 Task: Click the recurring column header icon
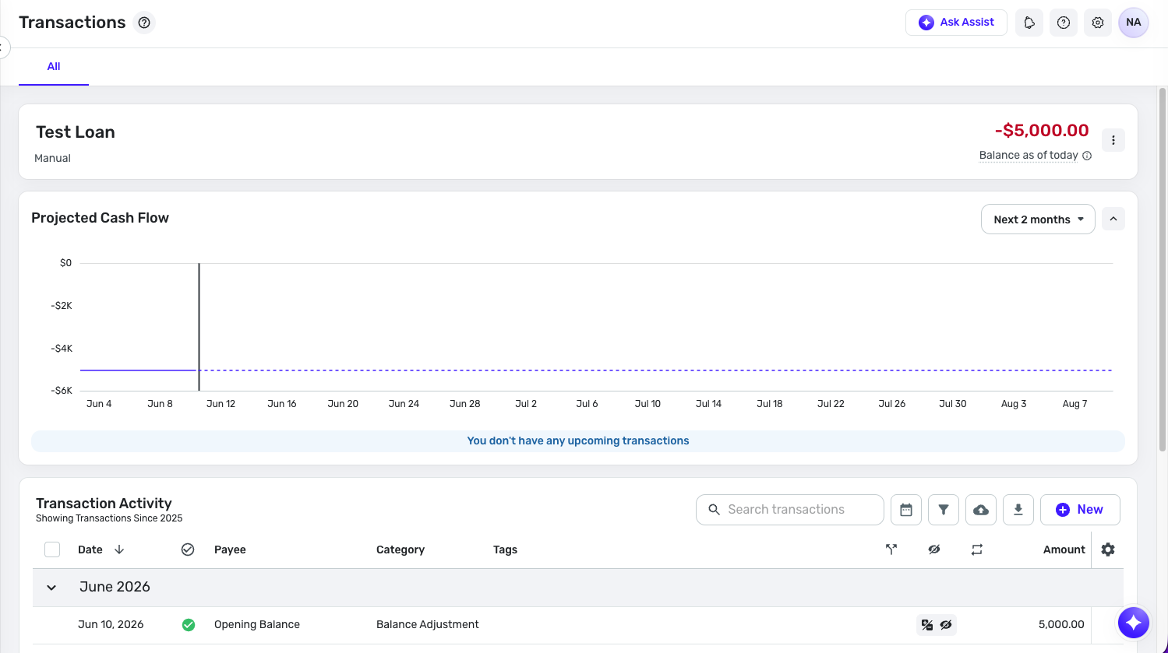977,549
